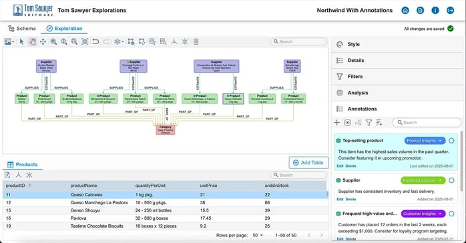
Task: Click the marquee zoom magnifier icon
Action: (x=53, y=41)
